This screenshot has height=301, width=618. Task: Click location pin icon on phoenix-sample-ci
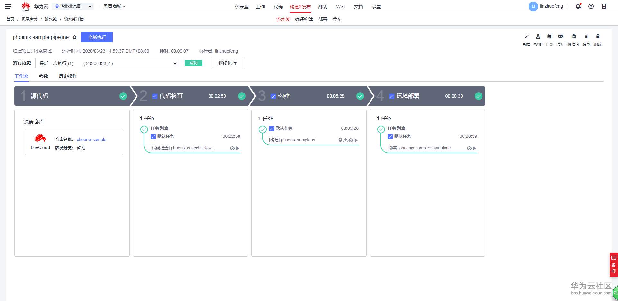[x=340, y=140]
